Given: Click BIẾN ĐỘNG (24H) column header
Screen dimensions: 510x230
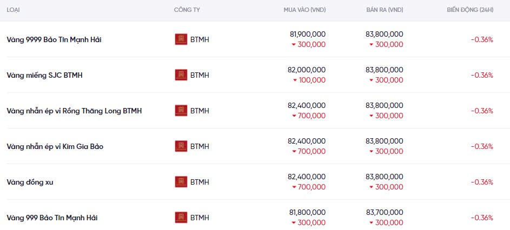Looking at the screenshot, I should tap(470, 10).
